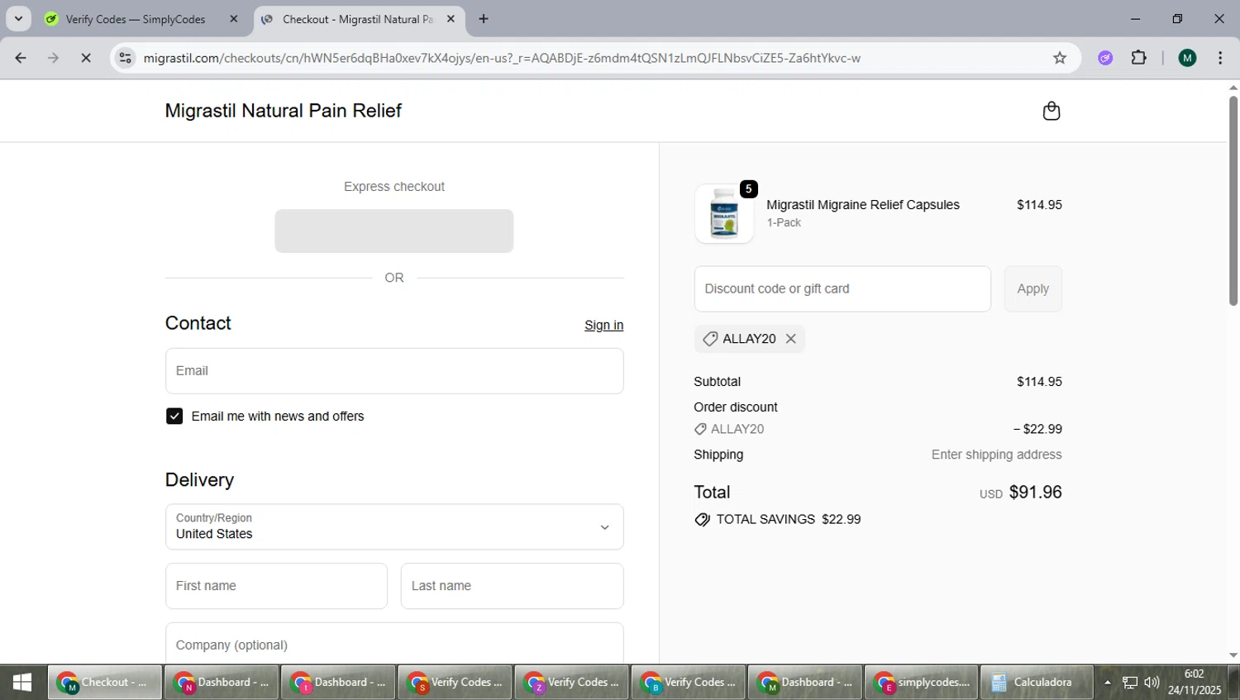
Task: Open simplycodes Chrome window in taskbar
Action: tap(922, 683)
